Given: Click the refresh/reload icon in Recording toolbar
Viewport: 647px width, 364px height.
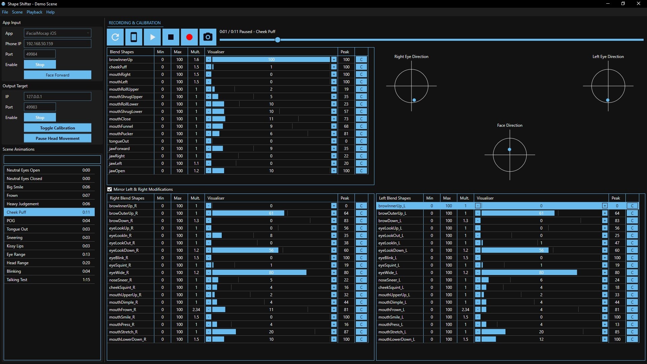Looking at the screenshot, I should (115, 37).
